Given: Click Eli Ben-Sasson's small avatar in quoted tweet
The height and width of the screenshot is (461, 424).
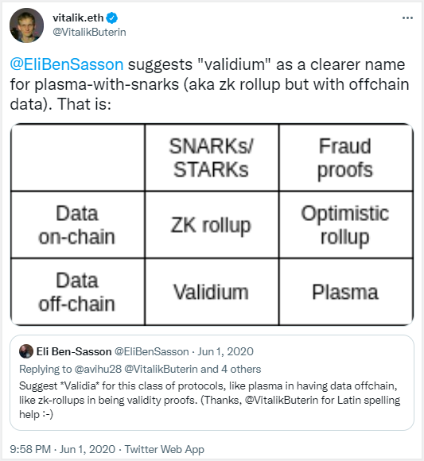Looking at the screenshot, I should pos(26,351).
